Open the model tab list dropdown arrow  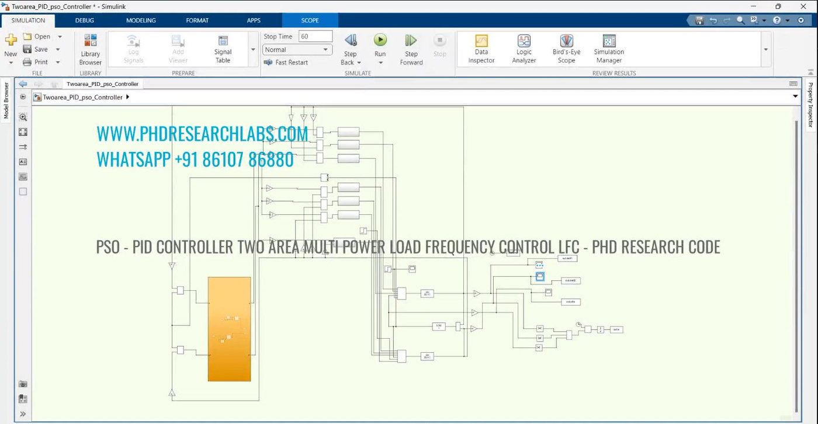coord(795,96)
